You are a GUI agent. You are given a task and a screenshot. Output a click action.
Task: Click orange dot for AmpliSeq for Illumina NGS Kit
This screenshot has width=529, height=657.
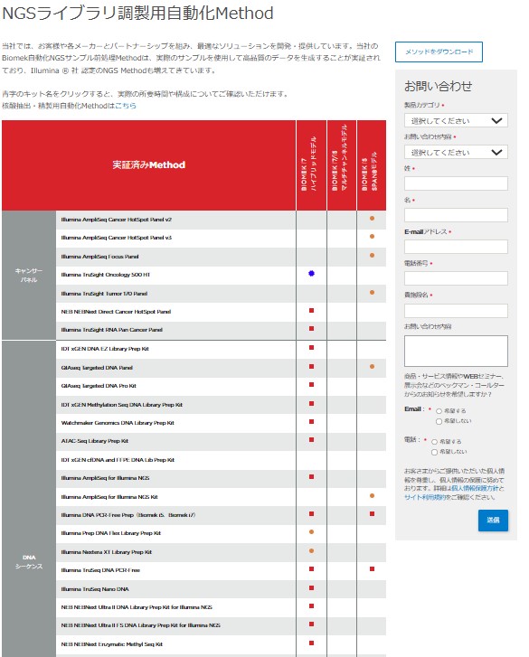coord(372,495)
